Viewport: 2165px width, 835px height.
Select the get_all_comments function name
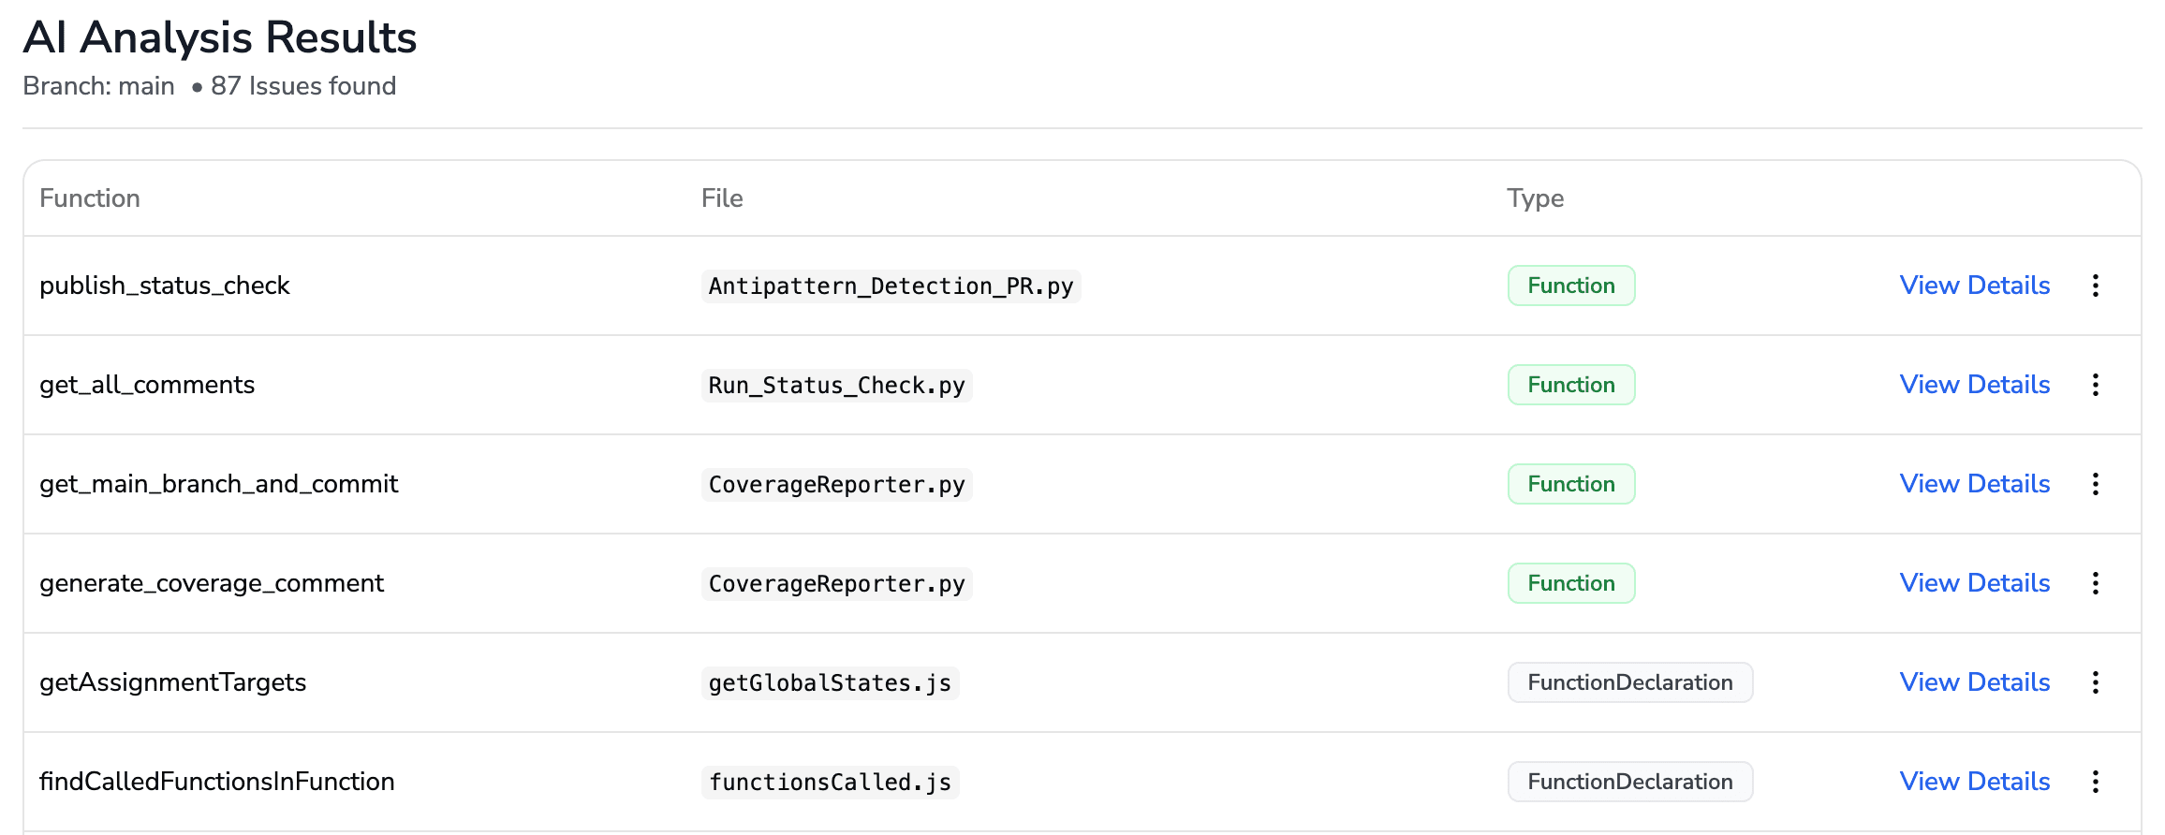(x=146, y=385)
